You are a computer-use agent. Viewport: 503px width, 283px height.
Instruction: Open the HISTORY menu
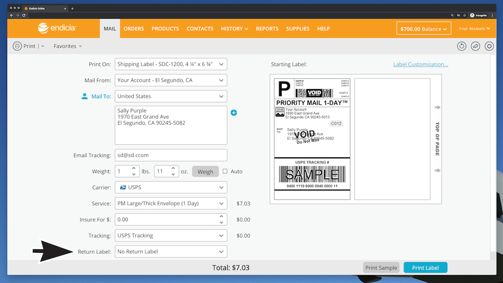pyautogui.click(x=234, y=29)
